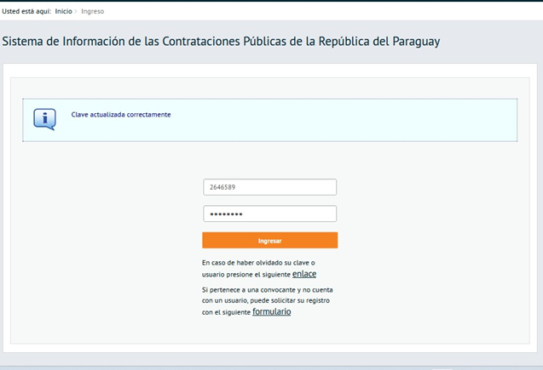Click 'Clave actualizada correctamente' message text
543x370 pixels.
coord(121,115)
